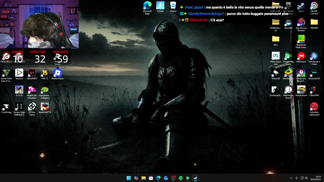Launch VALORANT from the desktop
The image size is (324, 182).
[x=32, y=74]
